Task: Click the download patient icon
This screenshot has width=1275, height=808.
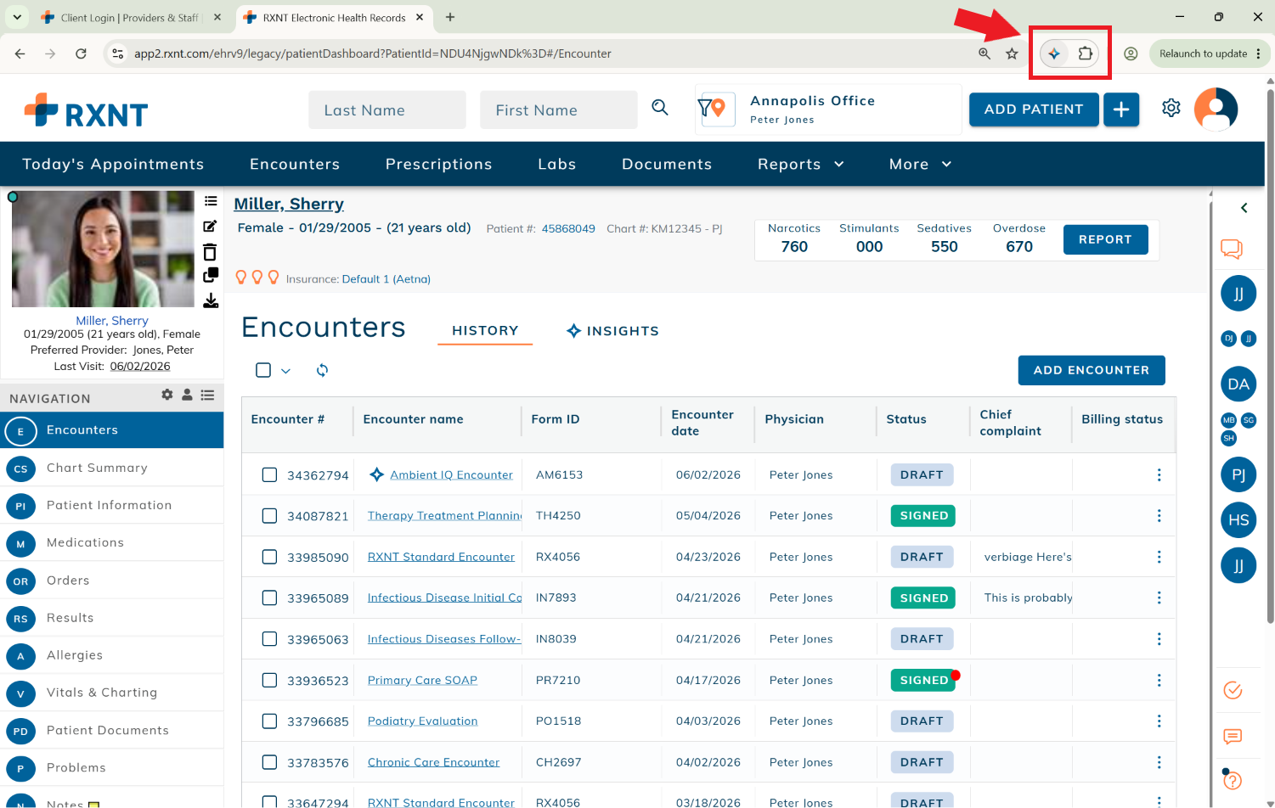Action: click(211, 300)
